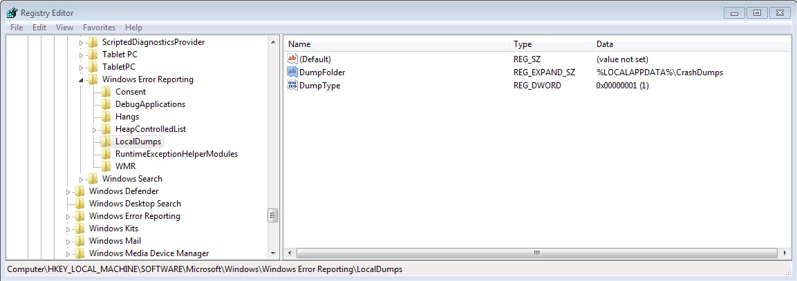The width and height of the screenshot is (797, 281).
Task: Select the (Default) value name
Action: click(315, 59)
